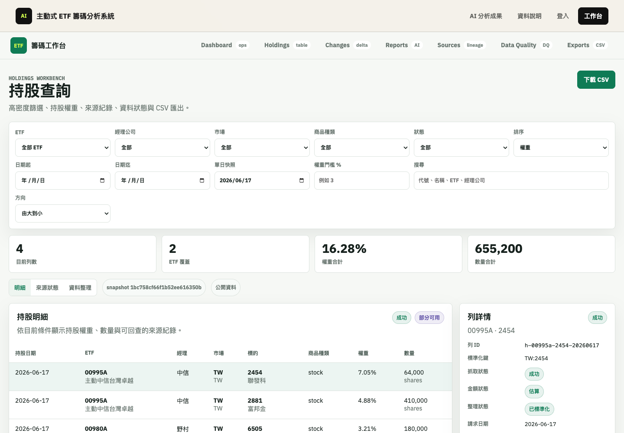Open the 登入 link
The image size is (624, 433).
(563, 16)
